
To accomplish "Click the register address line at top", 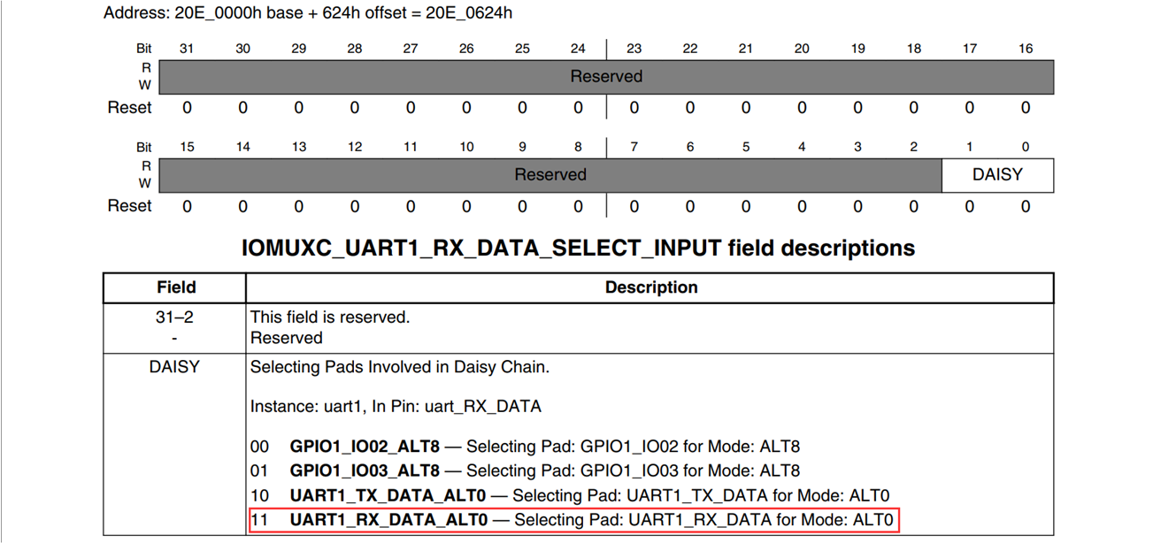I will tap(308, 13).
